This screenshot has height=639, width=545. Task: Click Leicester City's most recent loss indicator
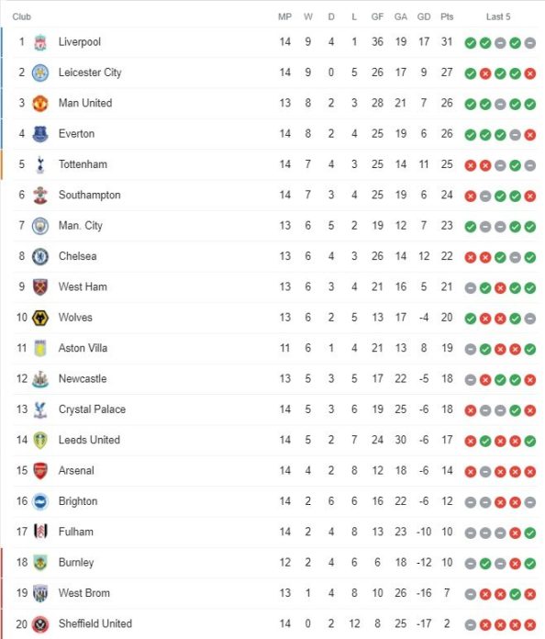pos(530,73)
